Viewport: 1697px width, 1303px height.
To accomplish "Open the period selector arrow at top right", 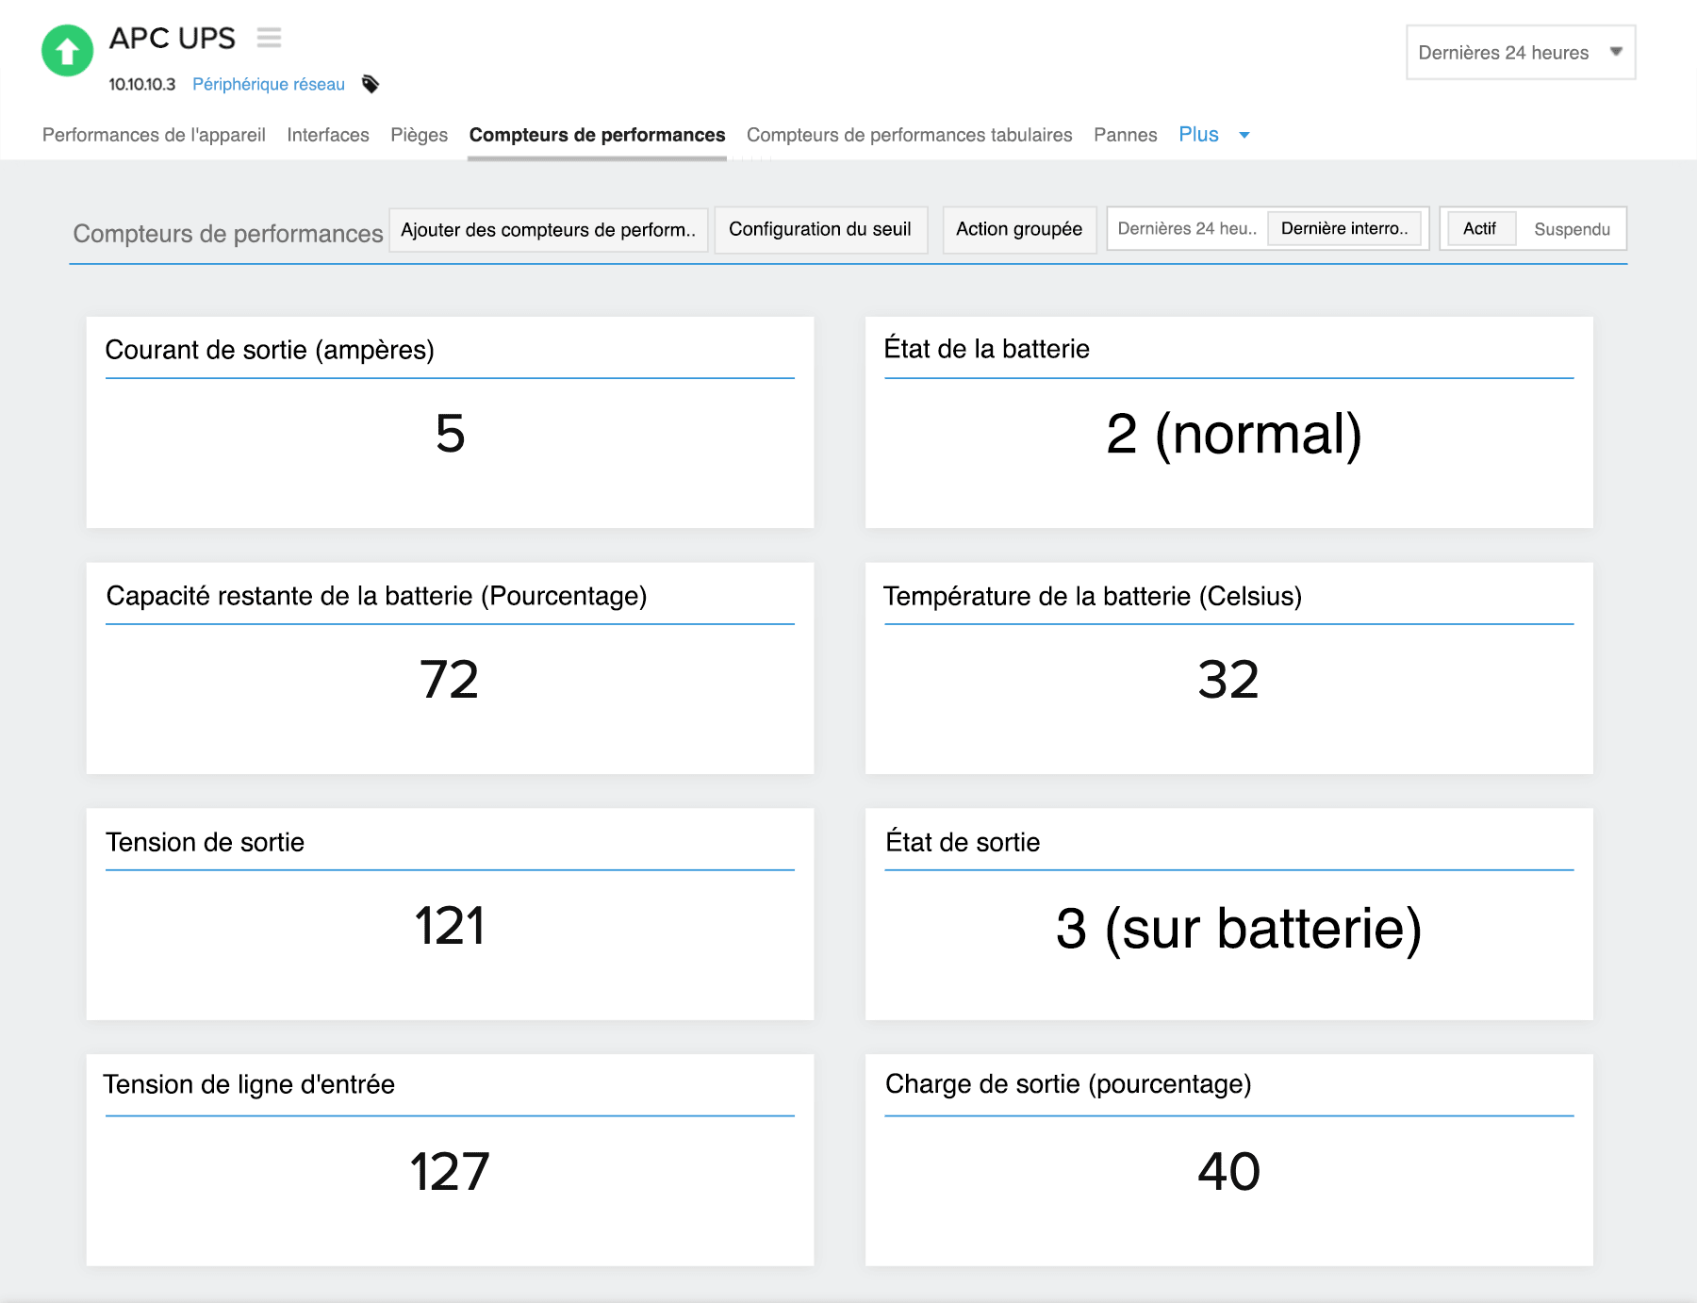I will (1615, 53).
